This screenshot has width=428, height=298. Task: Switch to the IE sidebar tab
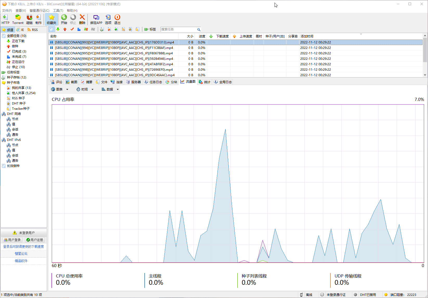20,30
